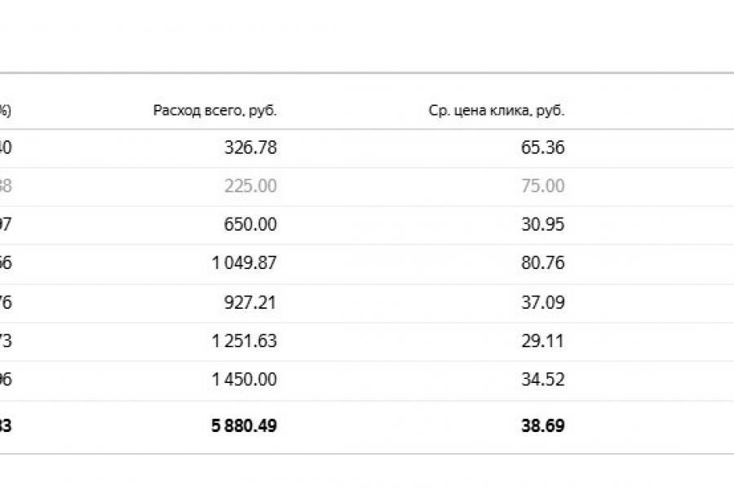The image size is (734, 489).
Task: Select the 65.36 click price cell
Action: pos(542,148)
